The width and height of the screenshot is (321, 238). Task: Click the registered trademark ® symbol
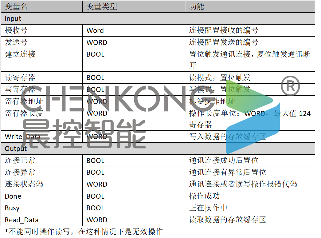[x=290, y=86]
